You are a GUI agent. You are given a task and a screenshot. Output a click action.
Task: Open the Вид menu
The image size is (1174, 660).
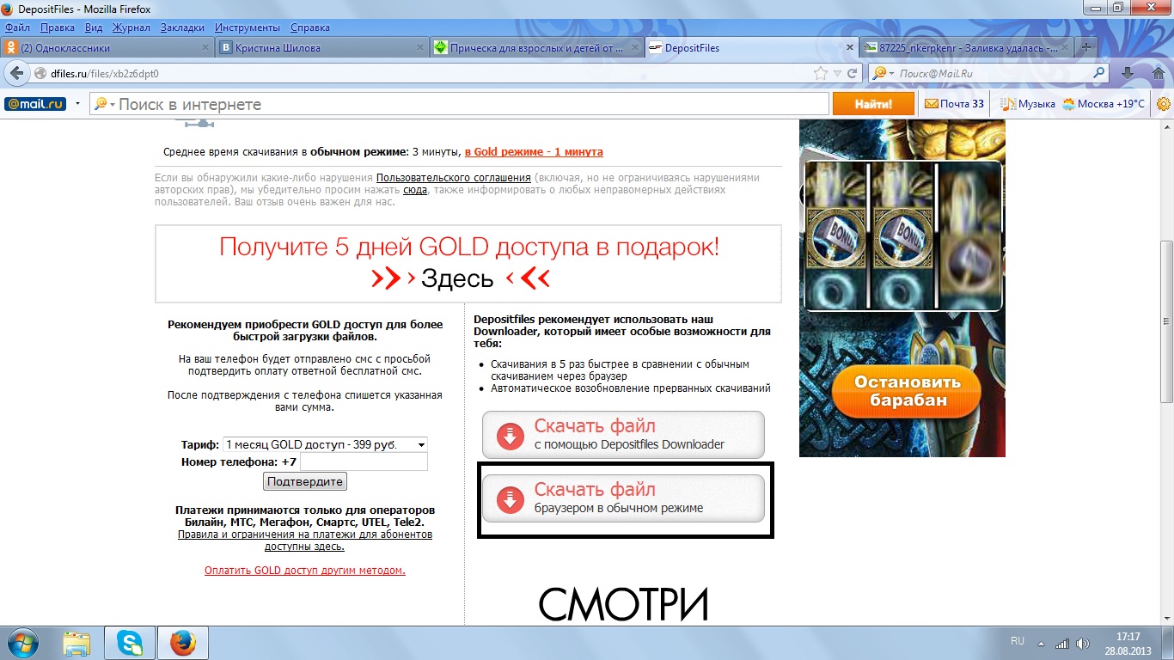point(94,27)
